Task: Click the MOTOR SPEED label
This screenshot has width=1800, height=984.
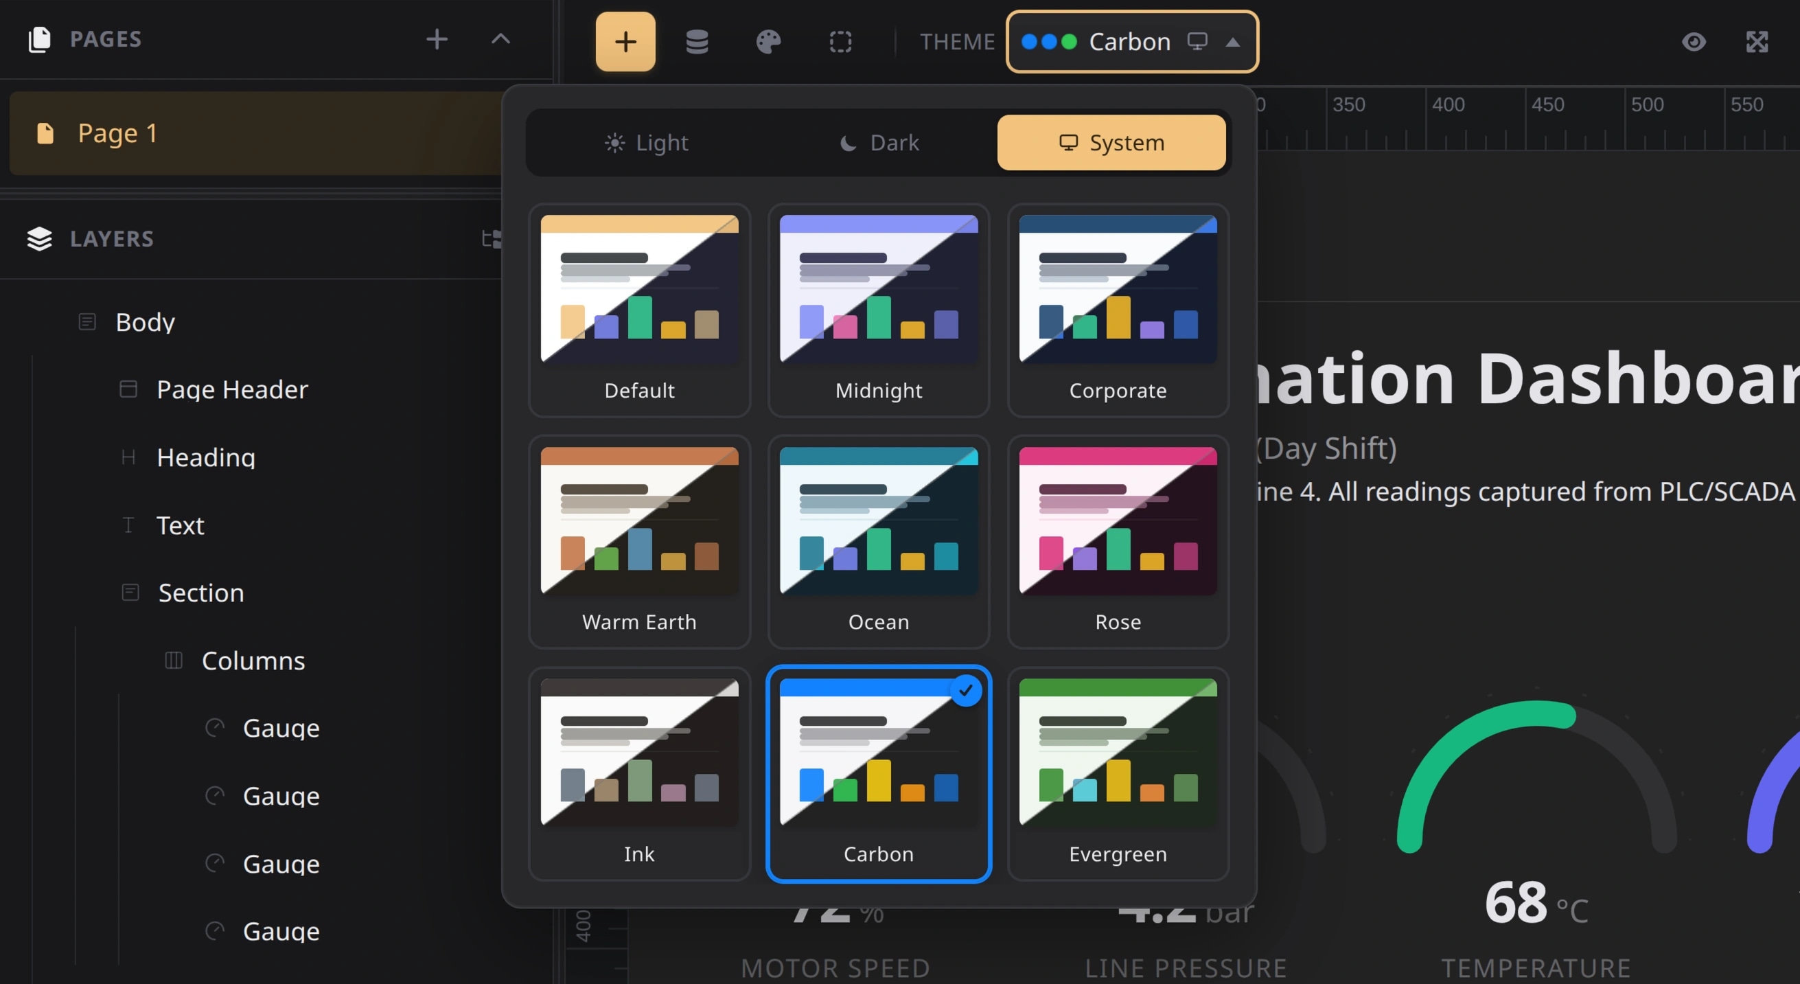Action: coord(835,968)
